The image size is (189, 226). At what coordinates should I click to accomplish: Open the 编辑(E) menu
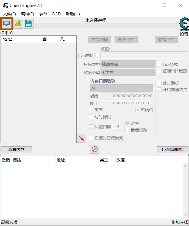click(27, 14)
